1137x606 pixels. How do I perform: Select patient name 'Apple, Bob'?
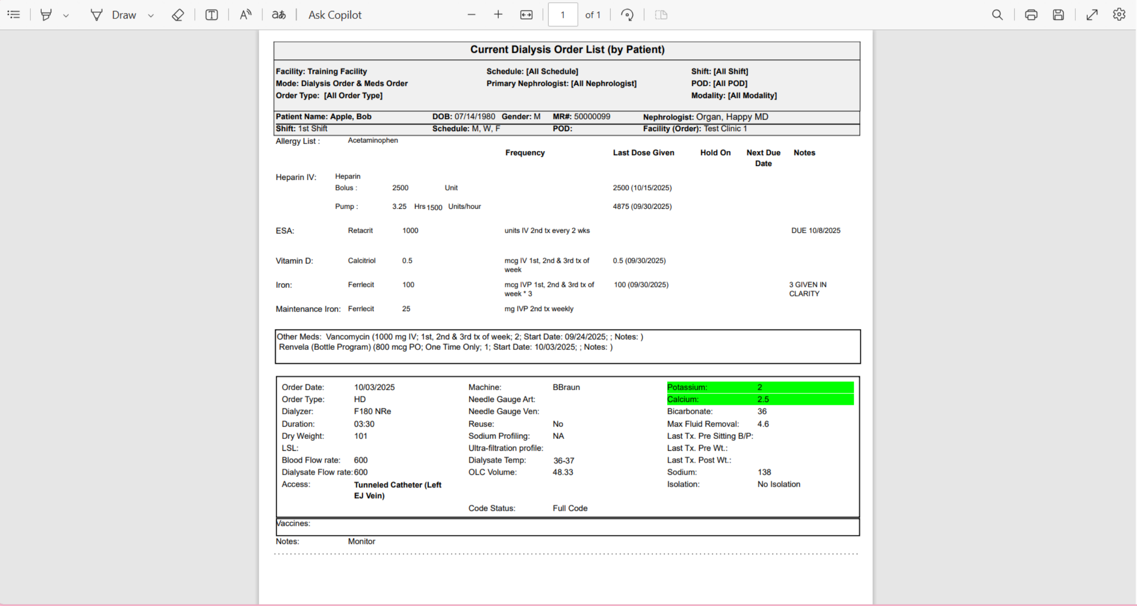(351, 116)
